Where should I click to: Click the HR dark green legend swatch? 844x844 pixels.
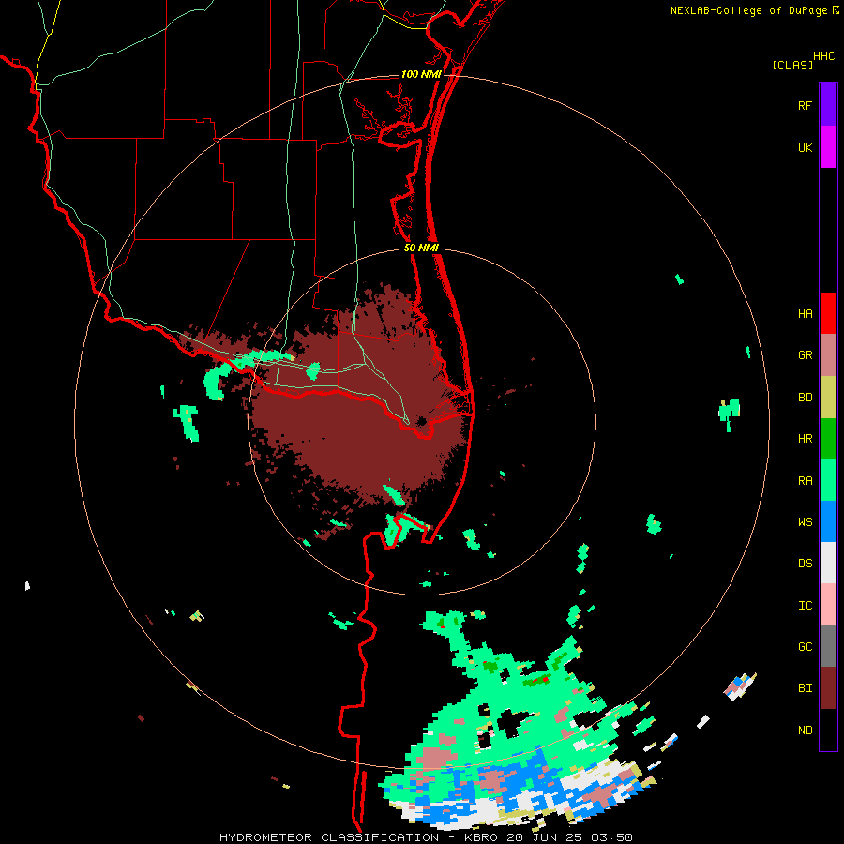click(828, 438)
